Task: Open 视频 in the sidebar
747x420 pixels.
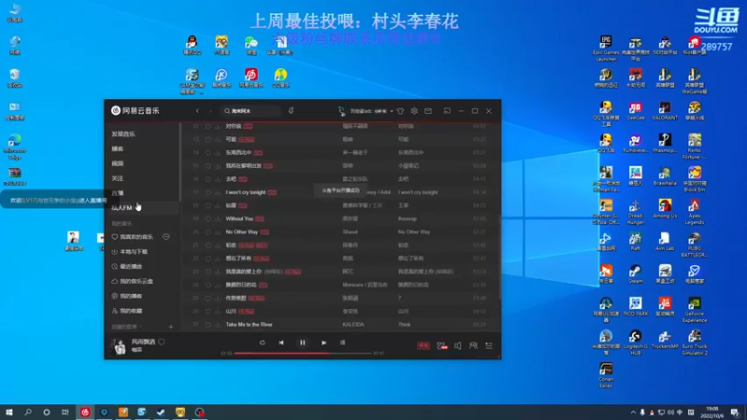Action: [x=118, y=164]
